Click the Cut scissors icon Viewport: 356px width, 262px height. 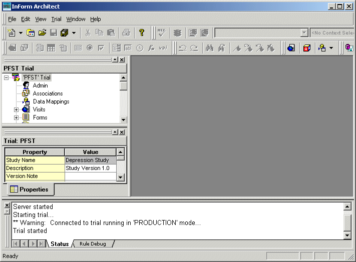pyautogui.click(x=88, y=33)
